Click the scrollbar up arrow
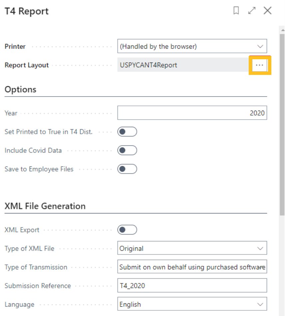Screen dimensions: 285x316 click(282, 30)
